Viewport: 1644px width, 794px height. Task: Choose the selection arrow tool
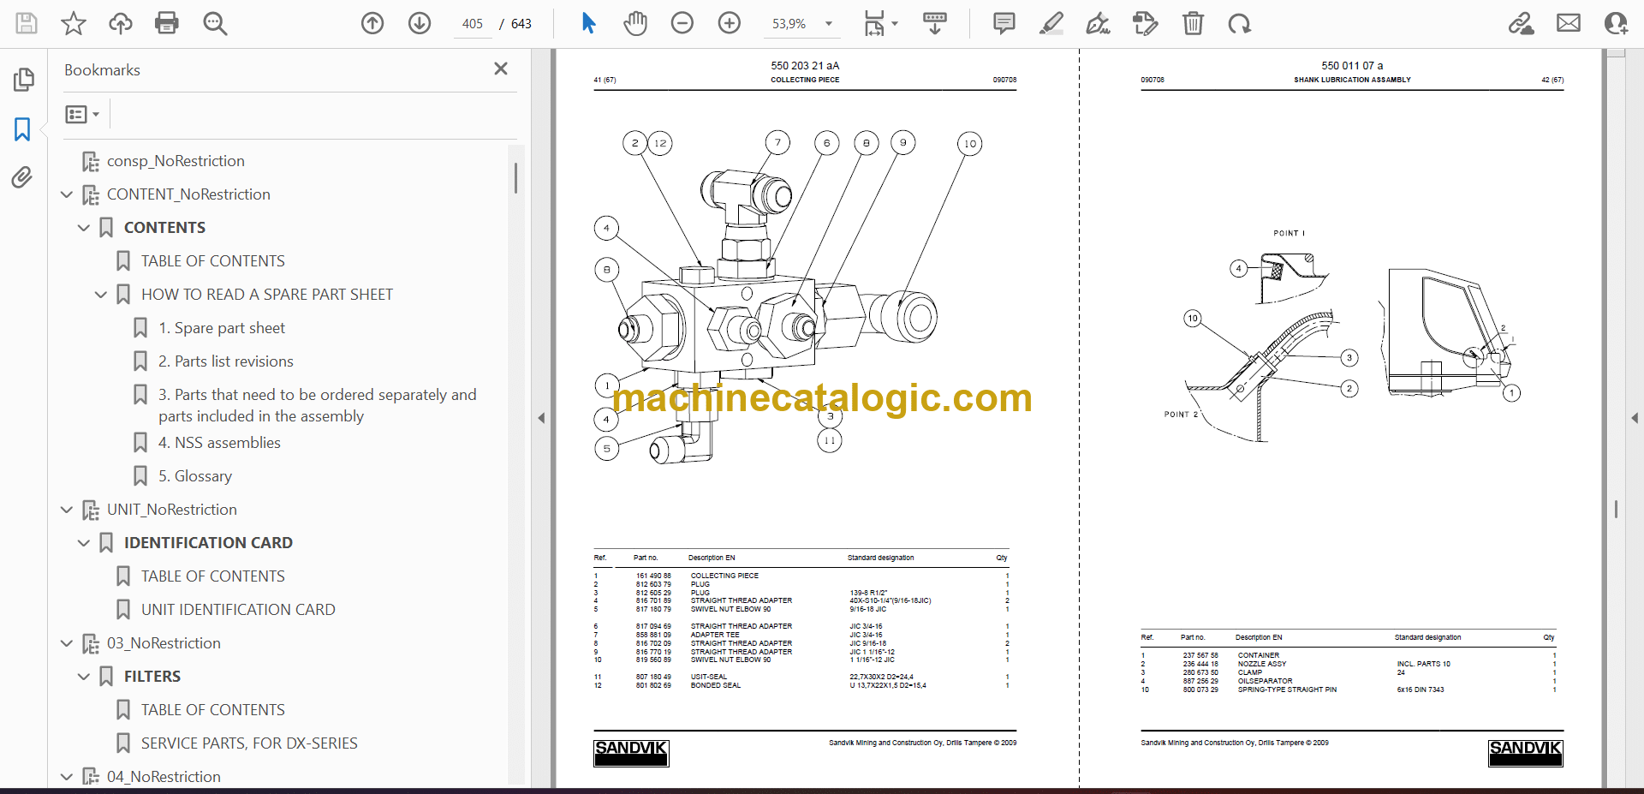pos(588,23)
